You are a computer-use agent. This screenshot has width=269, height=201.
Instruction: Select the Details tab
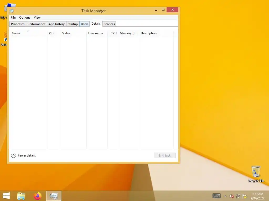pos(96,24)
